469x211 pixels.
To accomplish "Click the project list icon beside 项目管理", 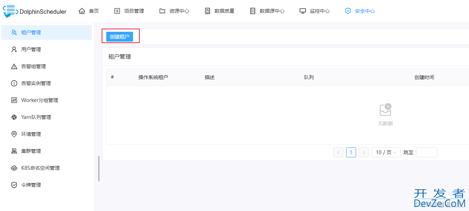I will point(117,11).
